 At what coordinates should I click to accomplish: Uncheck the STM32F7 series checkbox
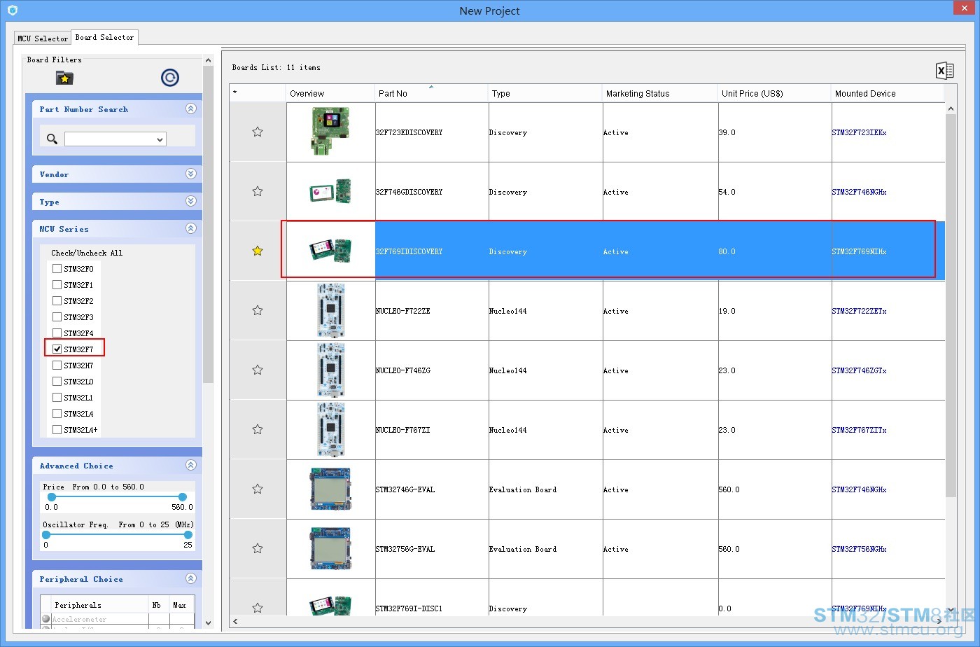click(x=57, y=349)
